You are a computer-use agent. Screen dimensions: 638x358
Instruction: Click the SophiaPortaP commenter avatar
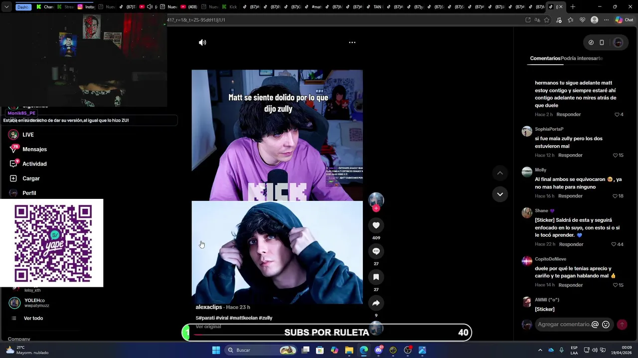(x=527, y=131)
